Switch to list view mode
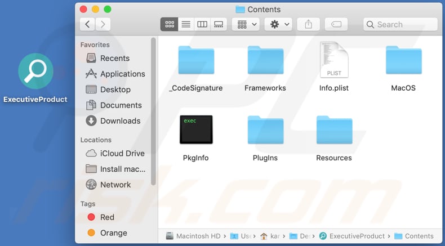The height and width of the screenshot is (246, 445). pyautogui.click(x=186, y=24)
